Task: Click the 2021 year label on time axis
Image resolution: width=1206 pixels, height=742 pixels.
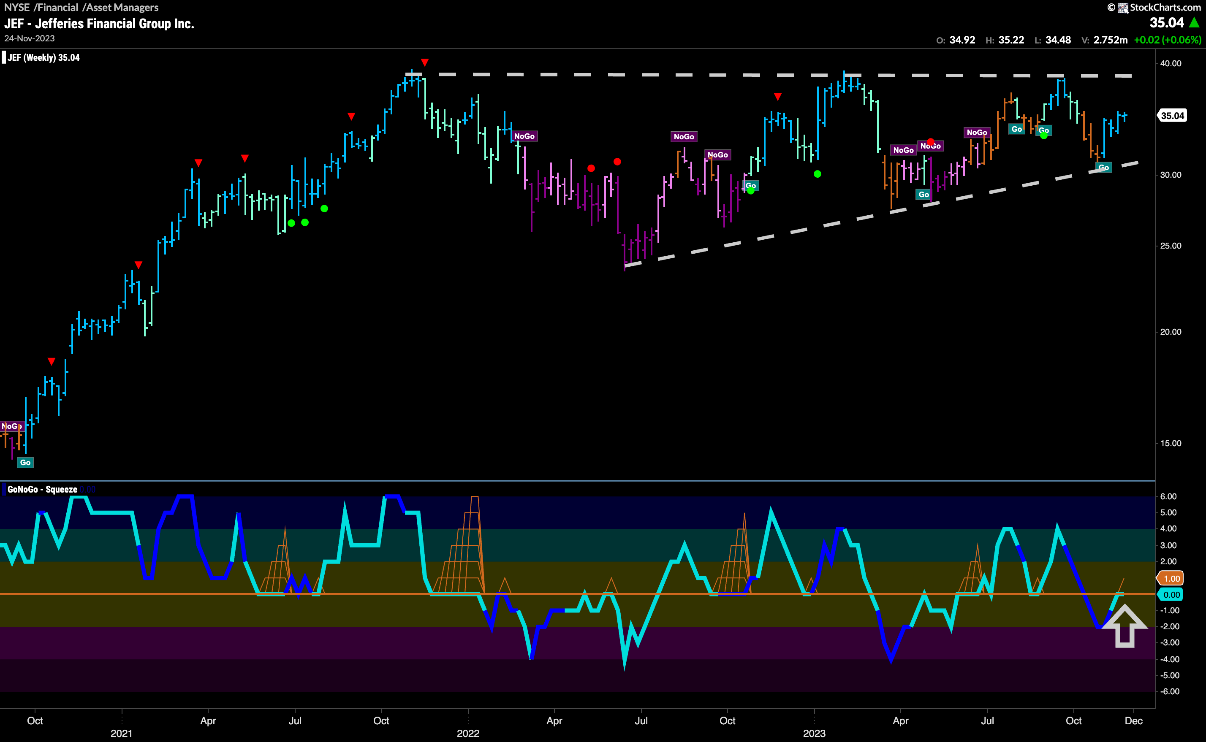Action: coord(121,733)
